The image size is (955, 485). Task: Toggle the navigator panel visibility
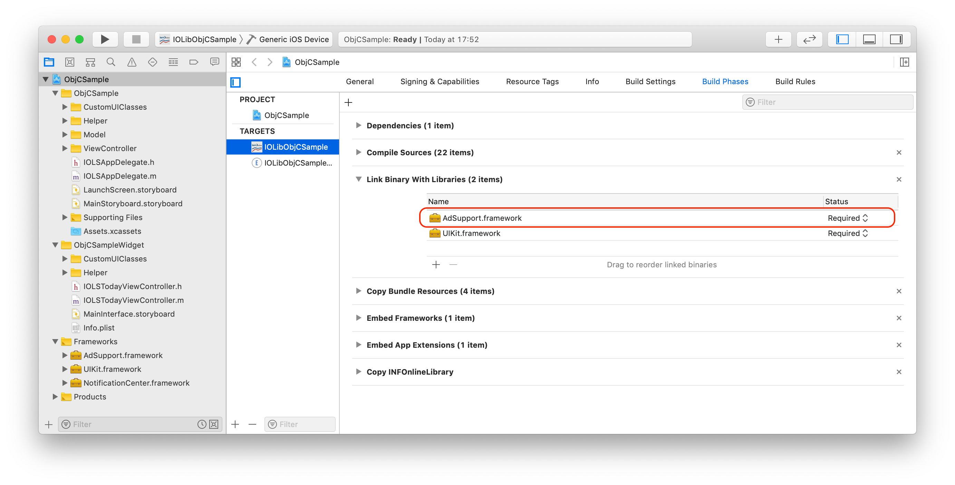tap(842, 39)
